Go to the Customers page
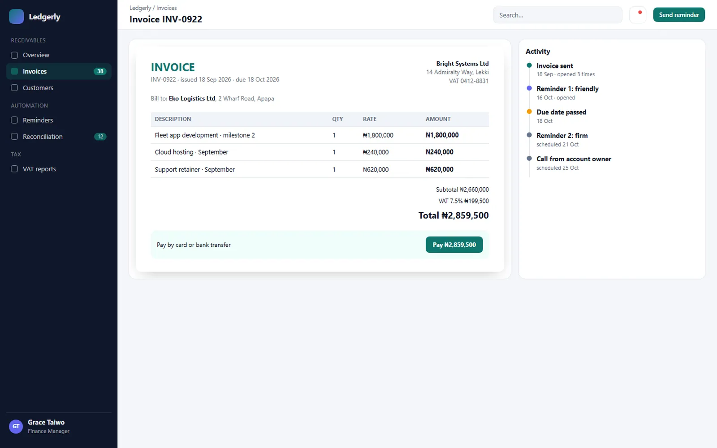The height and width of the screenshot is (448, 717). click(x=59, y=88)
